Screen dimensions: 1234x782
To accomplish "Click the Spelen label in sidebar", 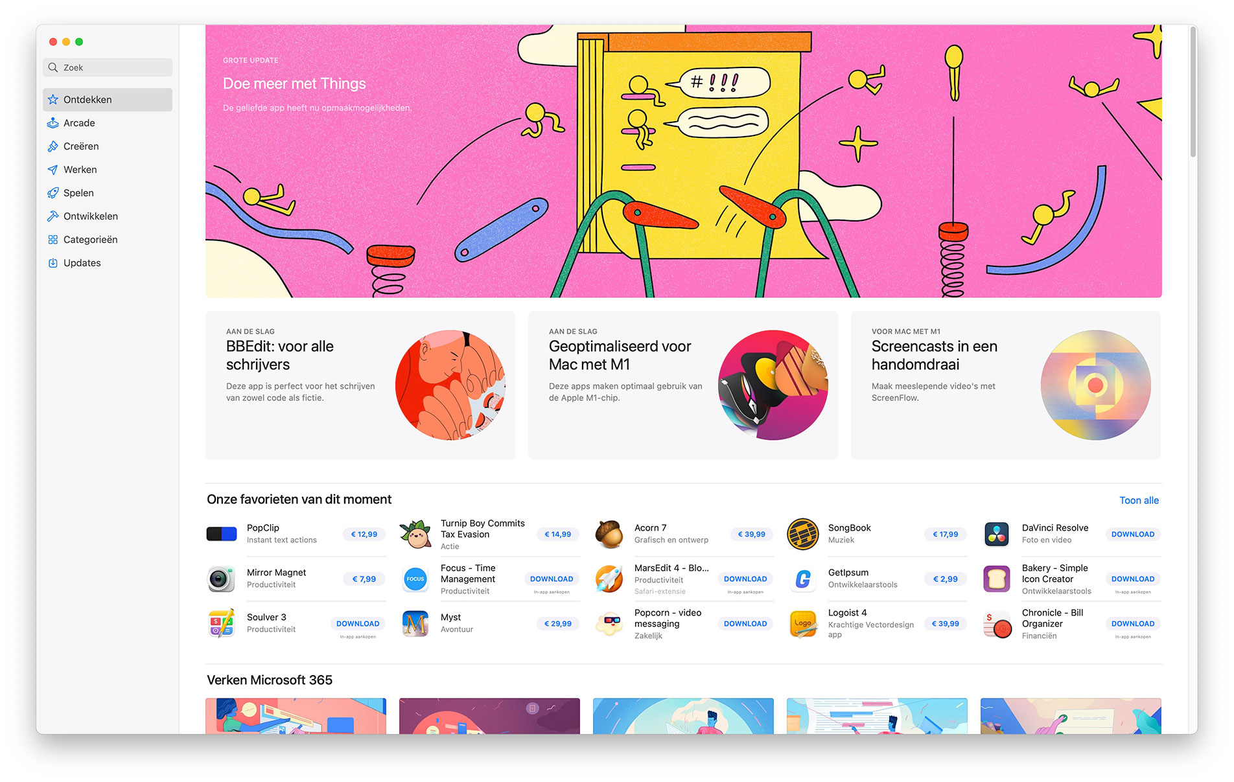I will [x=78, y=193].
